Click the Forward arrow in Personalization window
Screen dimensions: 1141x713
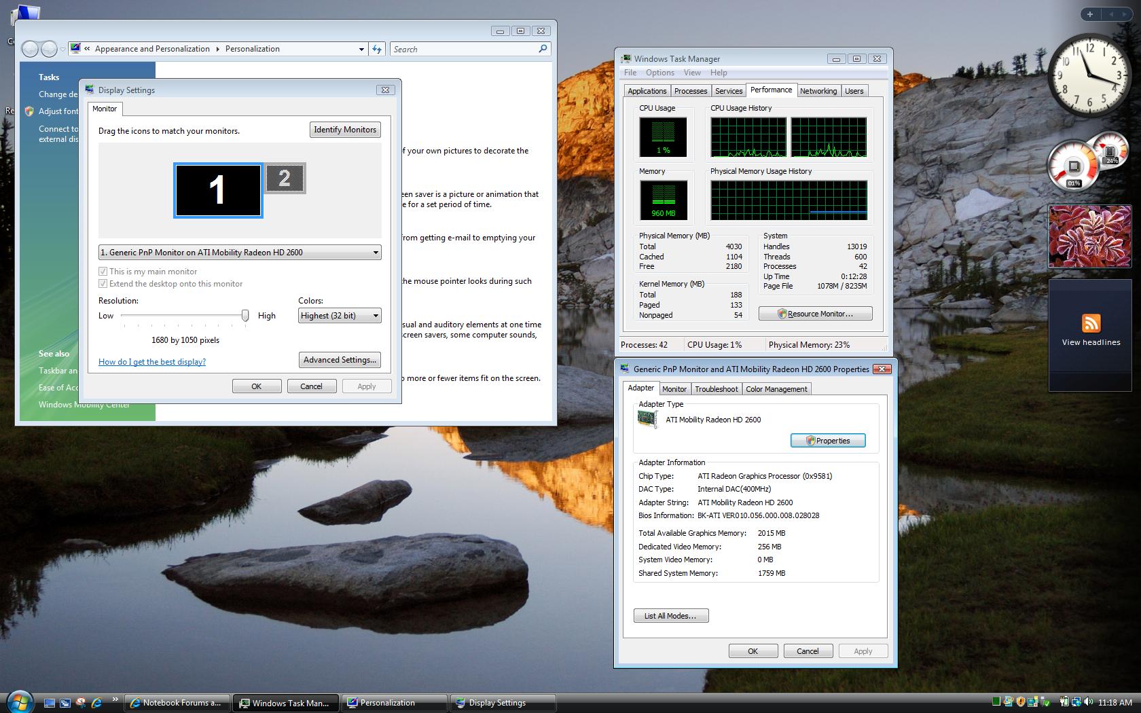coord(49,49)
